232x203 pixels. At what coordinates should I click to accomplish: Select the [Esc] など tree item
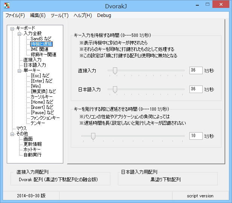(40, 76)
